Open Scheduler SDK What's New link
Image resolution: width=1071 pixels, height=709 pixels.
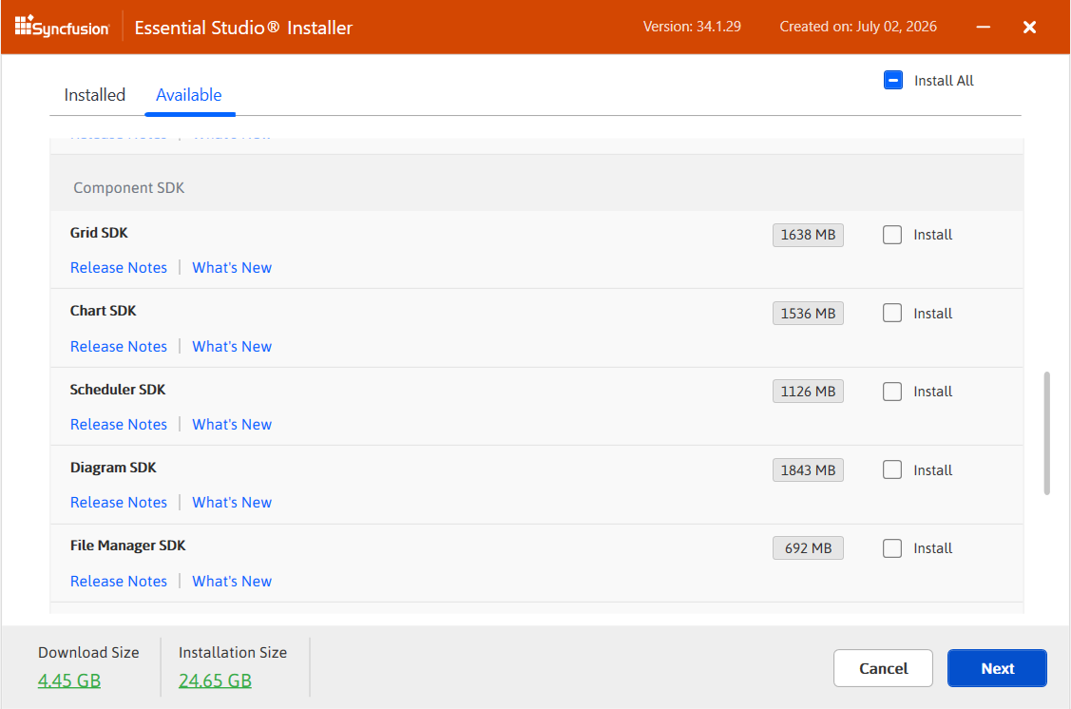pos(232,424)
